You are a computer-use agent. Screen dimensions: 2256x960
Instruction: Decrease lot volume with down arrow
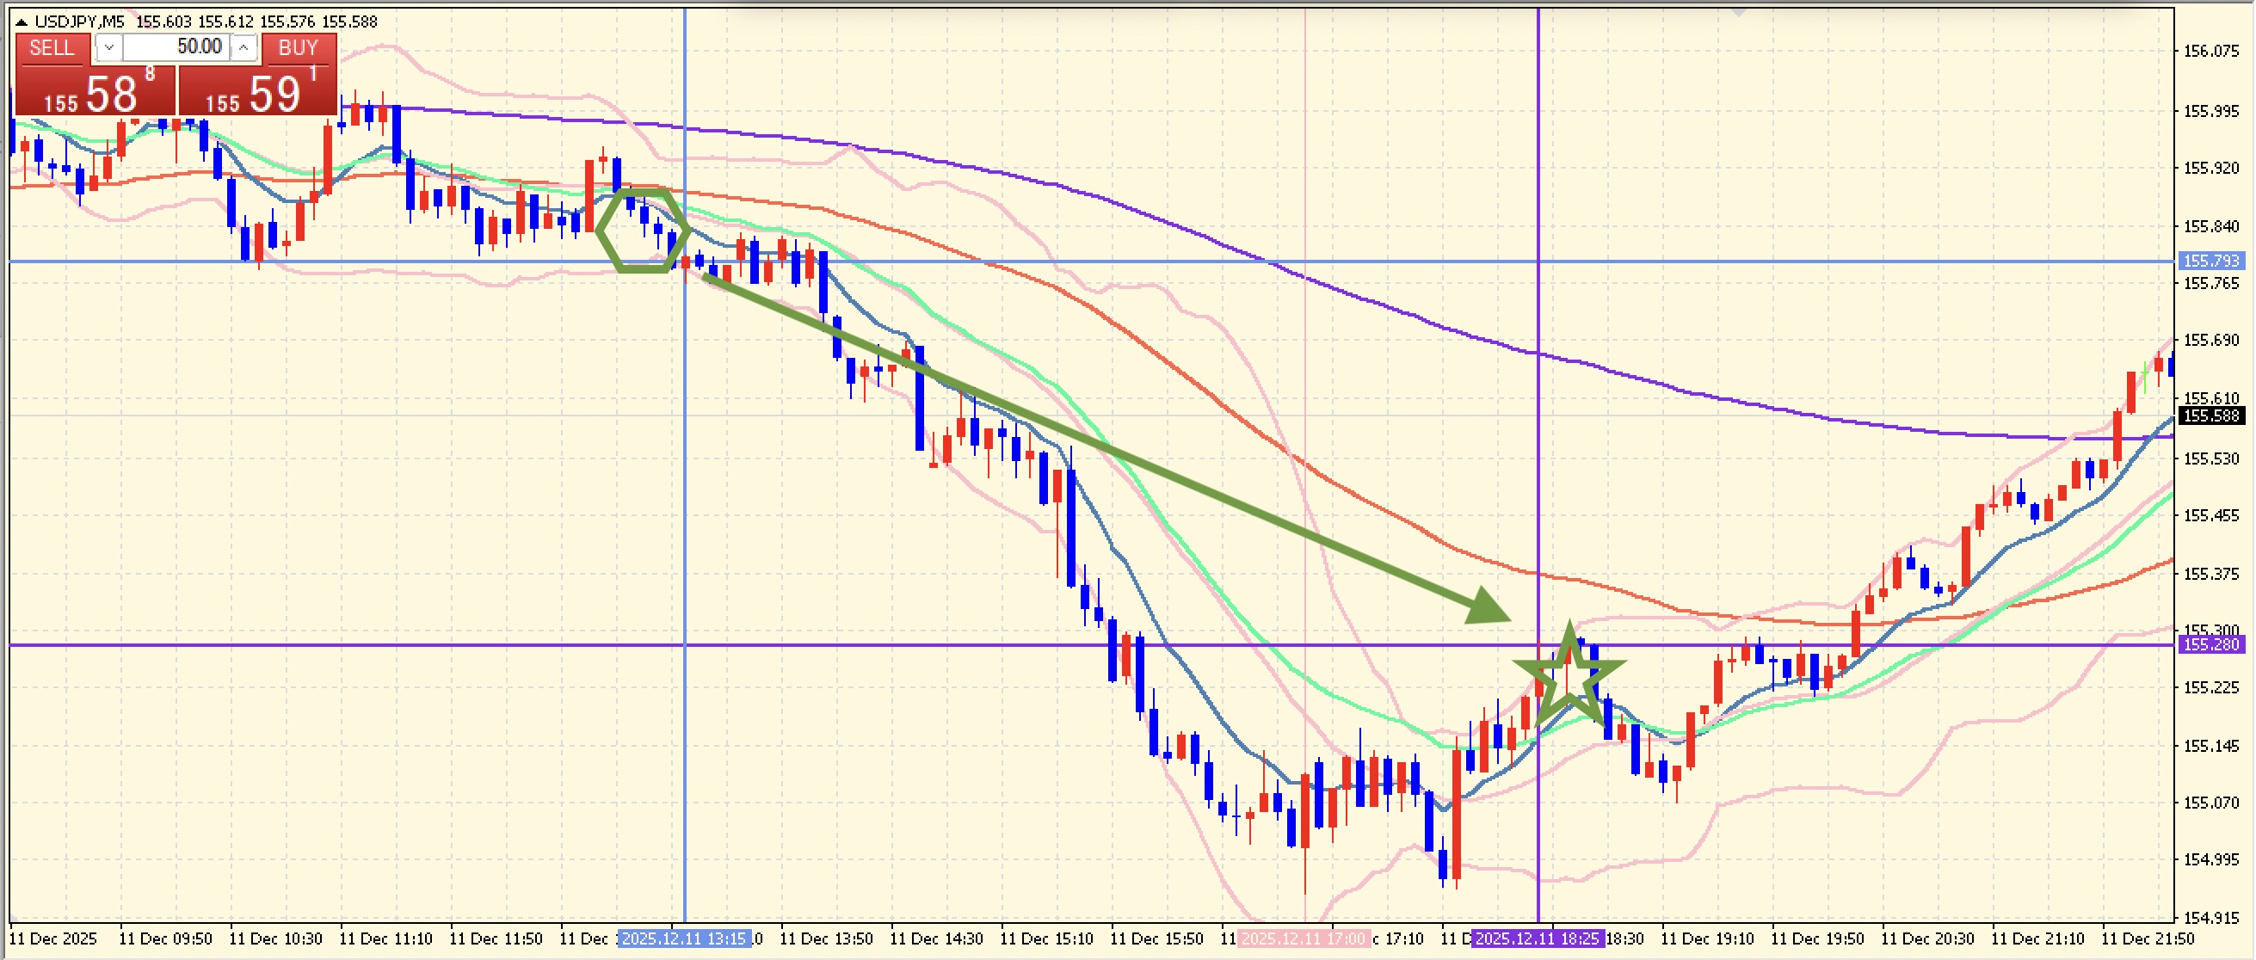point(108,47)
